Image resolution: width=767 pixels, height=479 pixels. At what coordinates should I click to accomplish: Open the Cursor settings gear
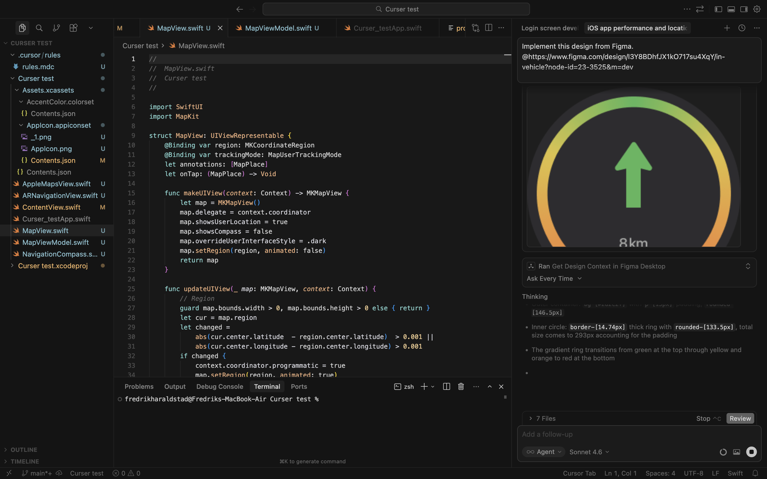757,9
